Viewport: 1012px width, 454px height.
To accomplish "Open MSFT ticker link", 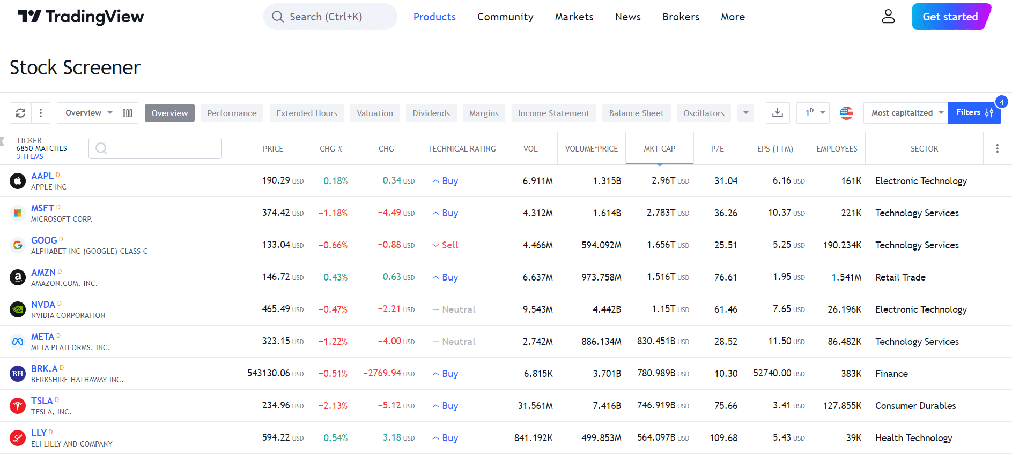I will [42, 208].
